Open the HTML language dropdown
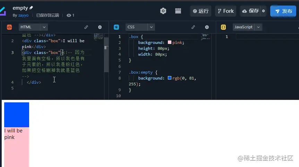The height and width of the screenshot is (167, 299). pyautogui.click(x=33, y=27)
